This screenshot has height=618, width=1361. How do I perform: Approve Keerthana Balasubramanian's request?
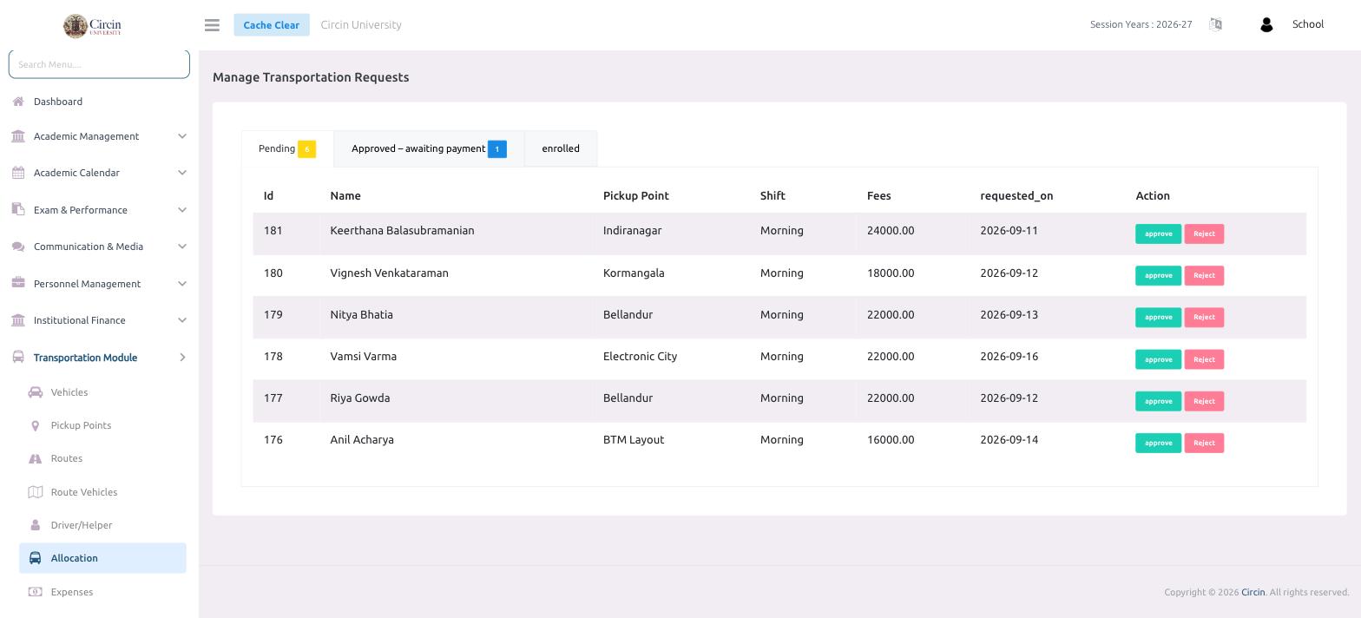[1158, 233]
